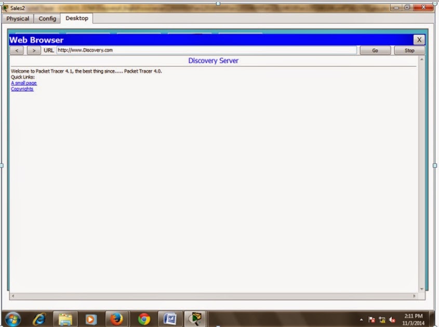
Task: Click the URL field with http://www.Discovery.com
Action: tap(207, 50)
